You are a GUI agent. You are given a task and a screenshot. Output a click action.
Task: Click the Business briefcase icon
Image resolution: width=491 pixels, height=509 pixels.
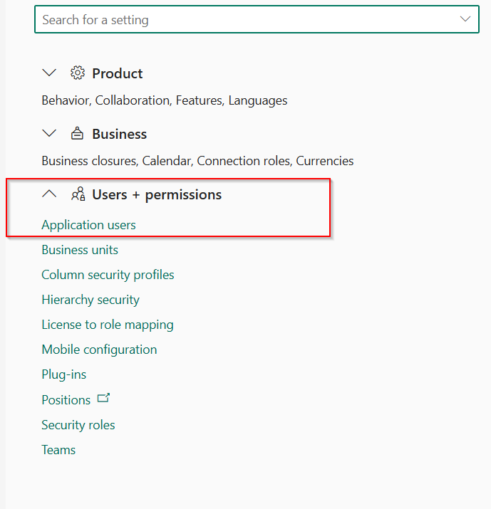click(78, 133)
